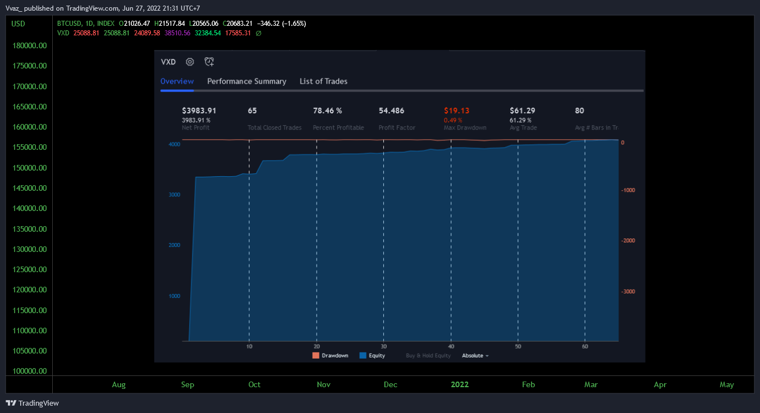Click the Sep time axis label

point(187,384)
